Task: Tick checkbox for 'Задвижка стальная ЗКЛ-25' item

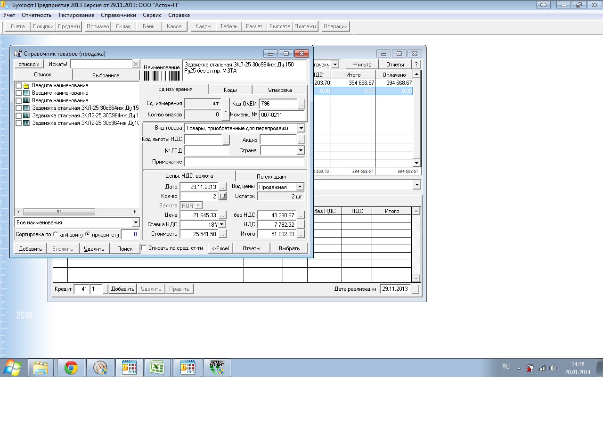Action: pyautogui.click(x=18, y=108)
